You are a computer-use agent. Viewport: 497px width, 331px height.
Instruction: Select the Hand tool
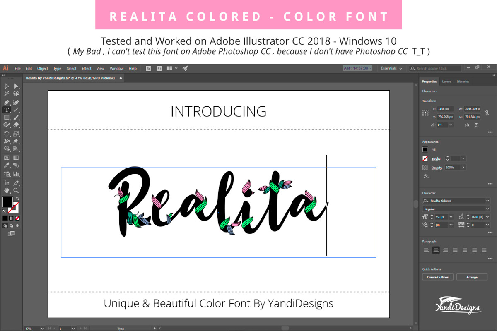pos(7,190)
